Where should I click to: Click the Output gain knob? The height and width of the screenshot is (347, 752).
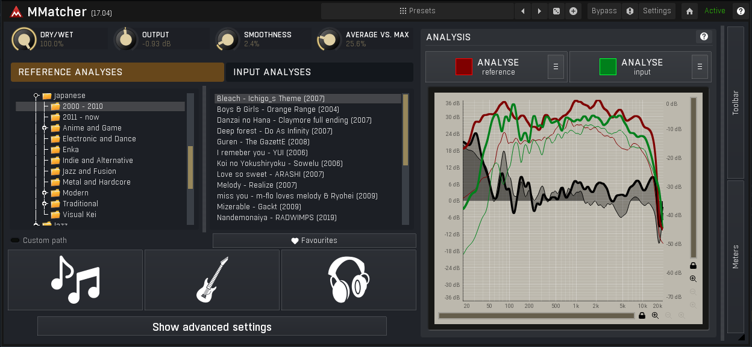[125, 40]
